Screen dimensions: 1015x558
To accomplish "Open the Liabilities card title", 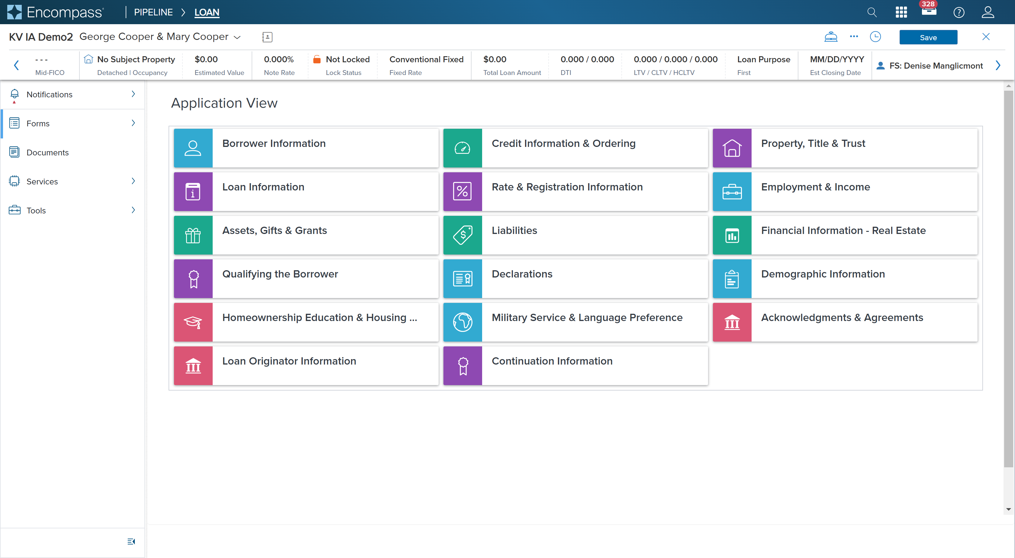I will [x=514, y=231].
